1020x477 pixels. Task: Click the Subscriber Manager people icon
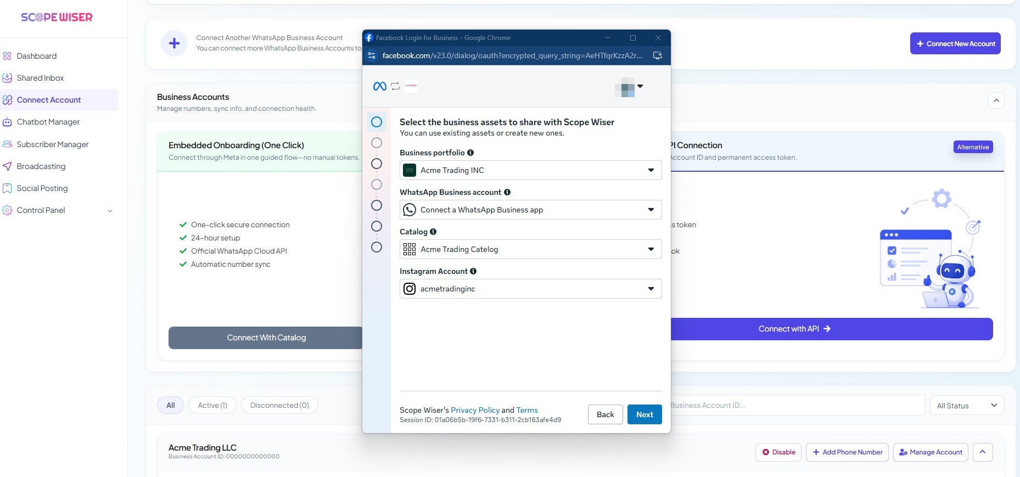click(7, 144)
